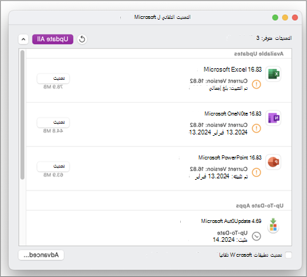
Task: Click the 78.9 MB size label
Action: pos(53,87)
